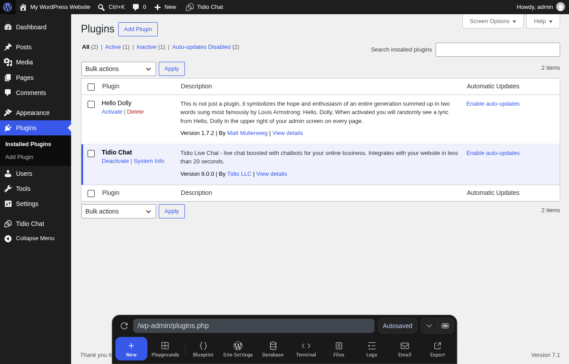Open the Database tool
The width and height of the screenshot is (569, 364).
click(x=273, y=349)
